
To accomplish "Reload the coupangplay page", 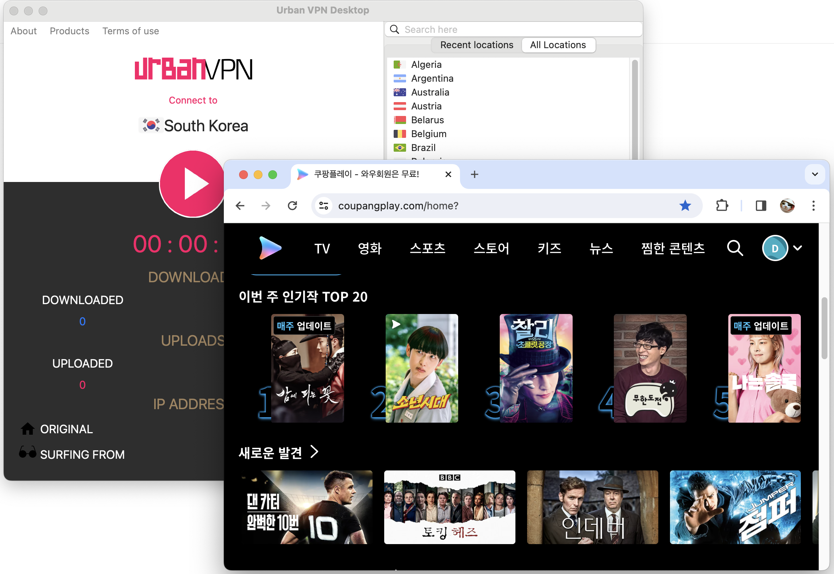I will tap(292, 206).
